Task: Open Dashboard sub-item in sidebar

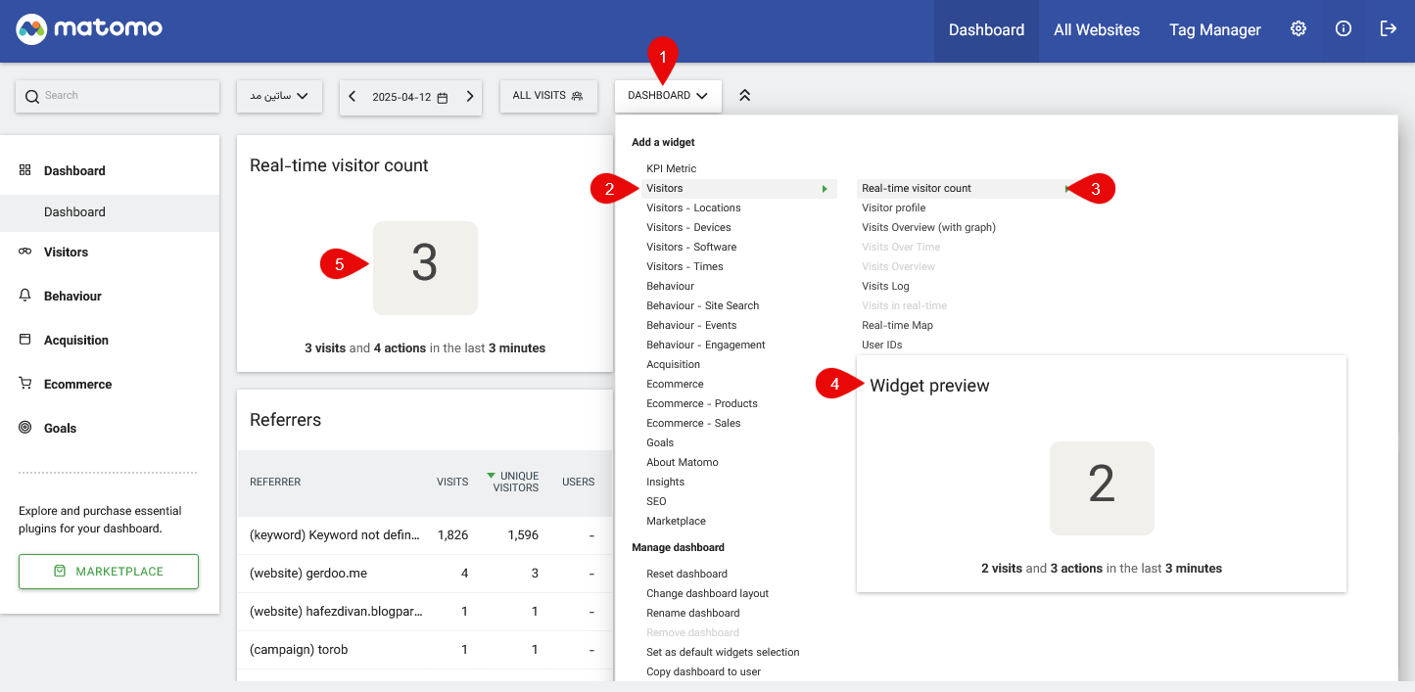Action: (x=110, y=212)
